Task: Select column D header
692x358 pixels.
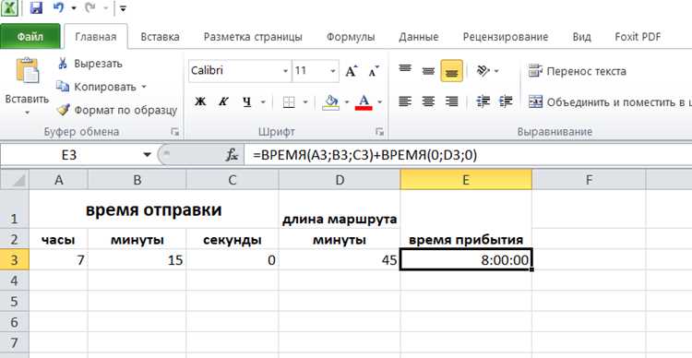Action: click(340, 180)
